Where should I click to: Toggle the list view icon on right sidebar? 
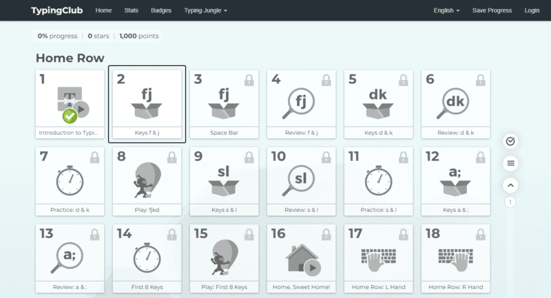click(x=510, y=163)
